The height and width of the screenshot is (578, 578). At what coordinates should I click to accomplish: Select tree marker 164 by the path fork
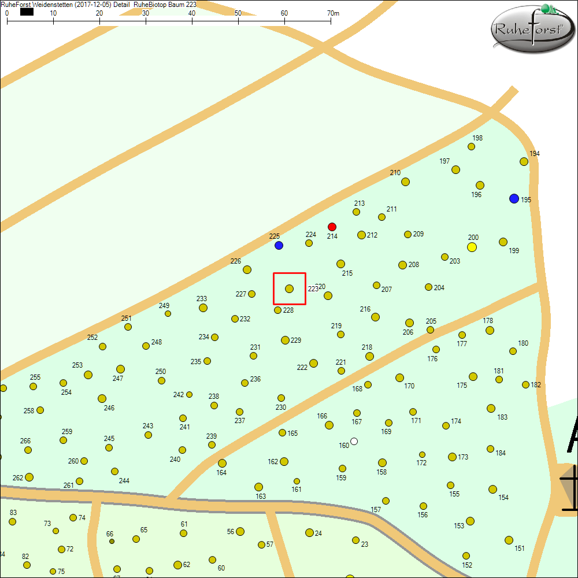[x=222, y=463]
